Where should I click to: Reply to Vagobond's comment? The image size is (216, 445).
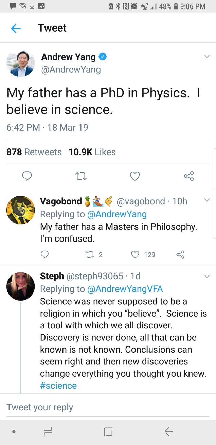[44, 254]
